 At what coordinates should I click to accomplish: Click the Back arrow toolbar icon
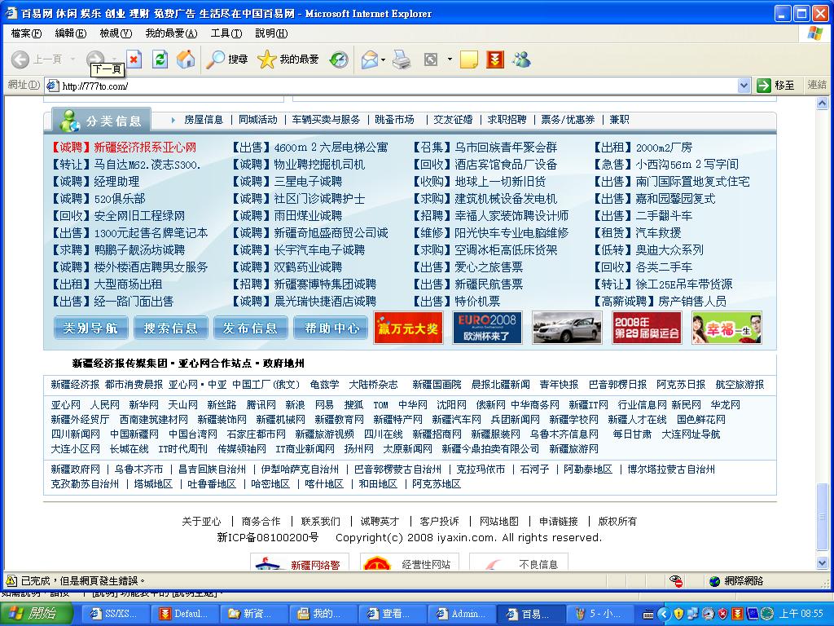[20, 59]
